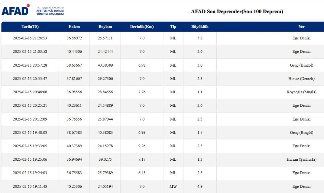Select the Honaz (Denizli) location cell

(x=301, y=79)
